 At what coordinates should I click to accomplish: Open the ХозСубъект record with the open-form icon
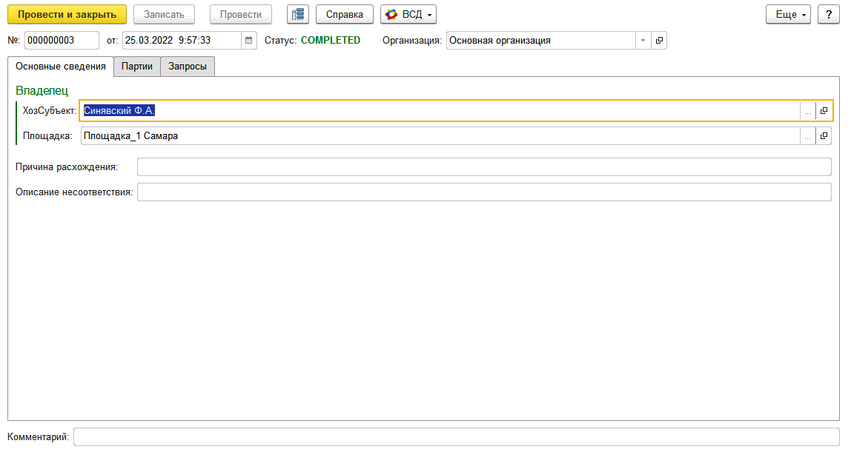coord(824,111)
